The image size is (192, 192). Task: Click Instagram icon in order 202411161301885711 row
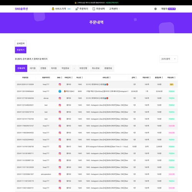60,153
